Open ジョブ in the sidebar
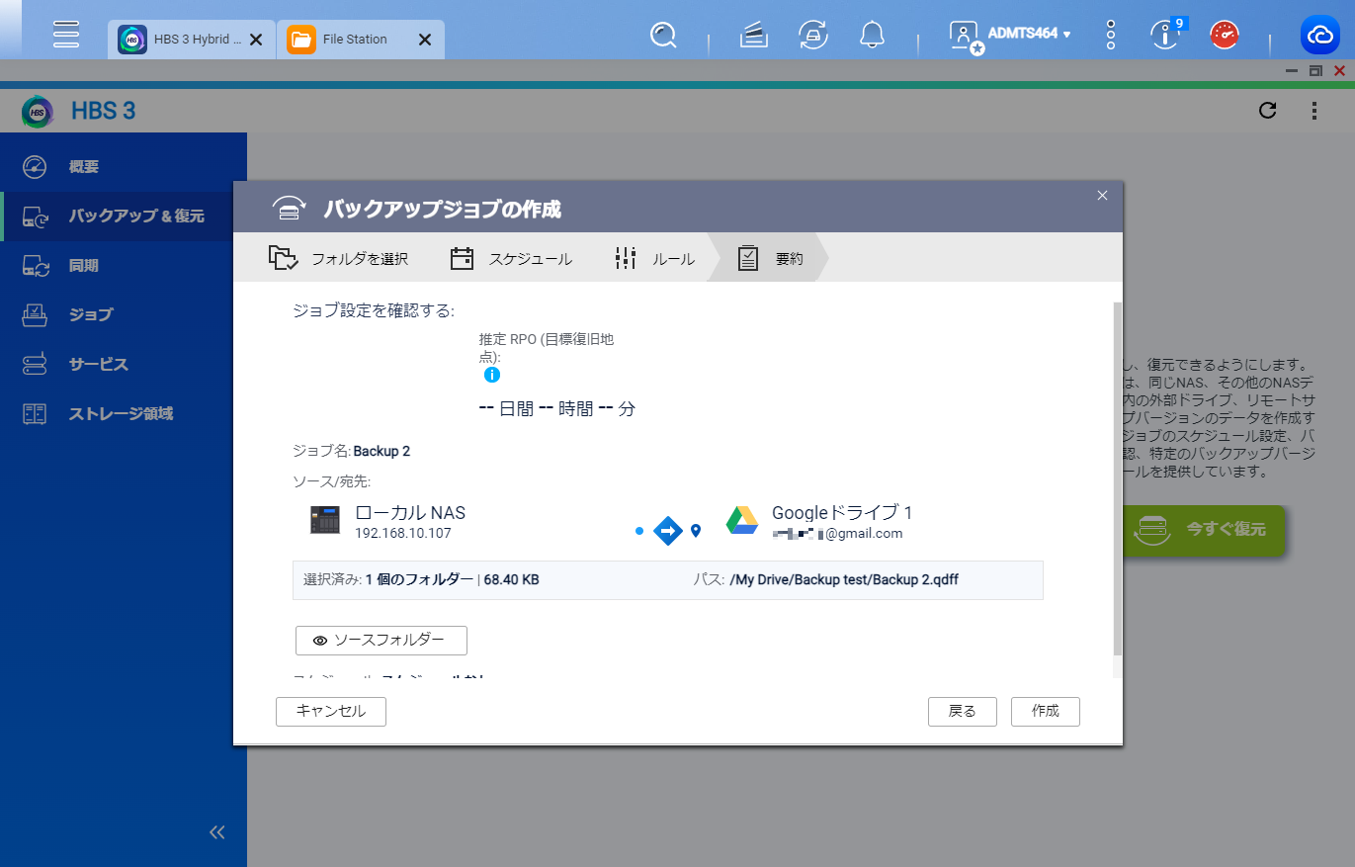This screenshot has height=867, width=1355. pos(124,314)
